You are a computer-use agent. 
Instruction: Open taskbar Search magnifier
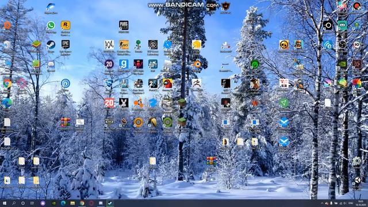click(14, 203)
